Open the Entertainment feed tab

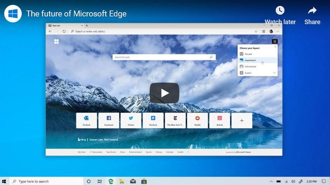135,152
